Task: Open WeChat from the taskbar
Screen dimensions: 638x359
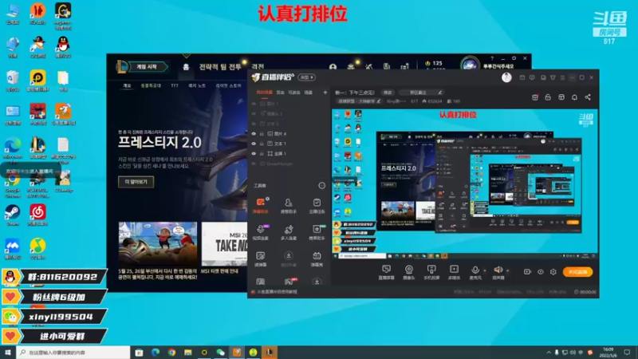Action: pyautogui.click(x=221, y=353)
